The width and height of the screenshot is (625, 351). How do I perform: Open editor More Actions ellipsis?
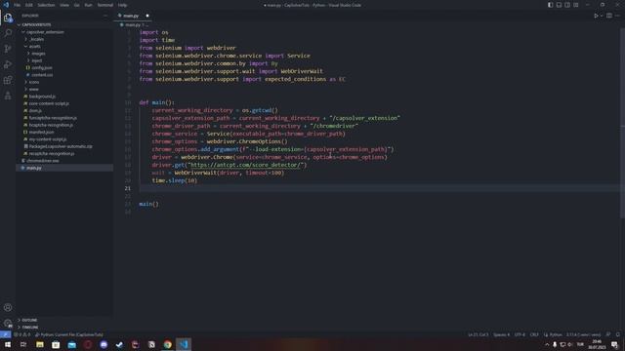[x=617, y=16]
